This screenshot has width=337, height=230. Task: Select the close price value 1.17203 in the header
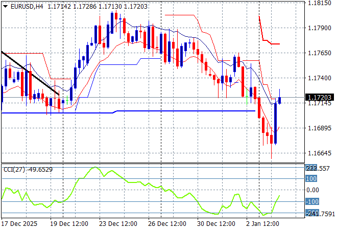coord(136,7)
